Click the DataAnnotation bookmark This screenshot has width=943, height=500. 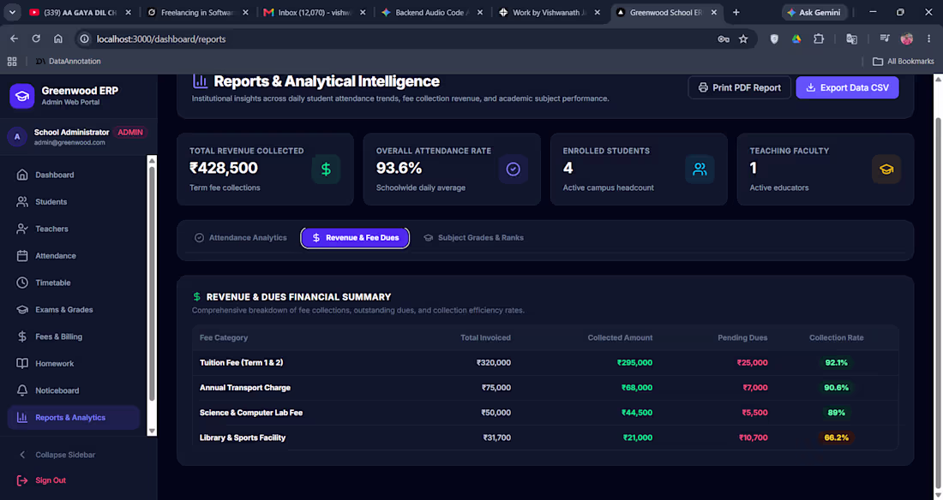(68, 62)
